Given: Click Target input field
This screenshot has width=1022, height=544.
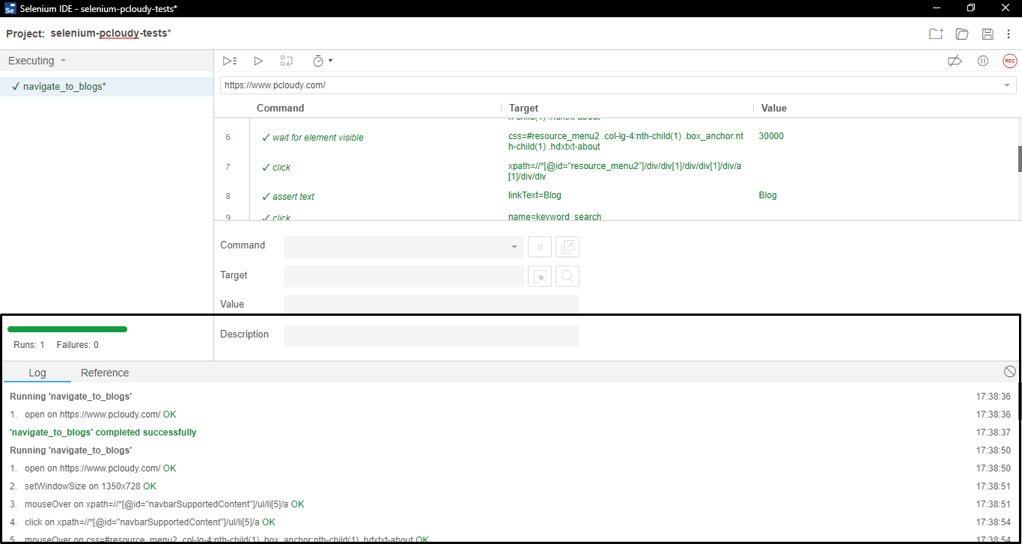Looking at the screenshot, I should click(404, 276).
